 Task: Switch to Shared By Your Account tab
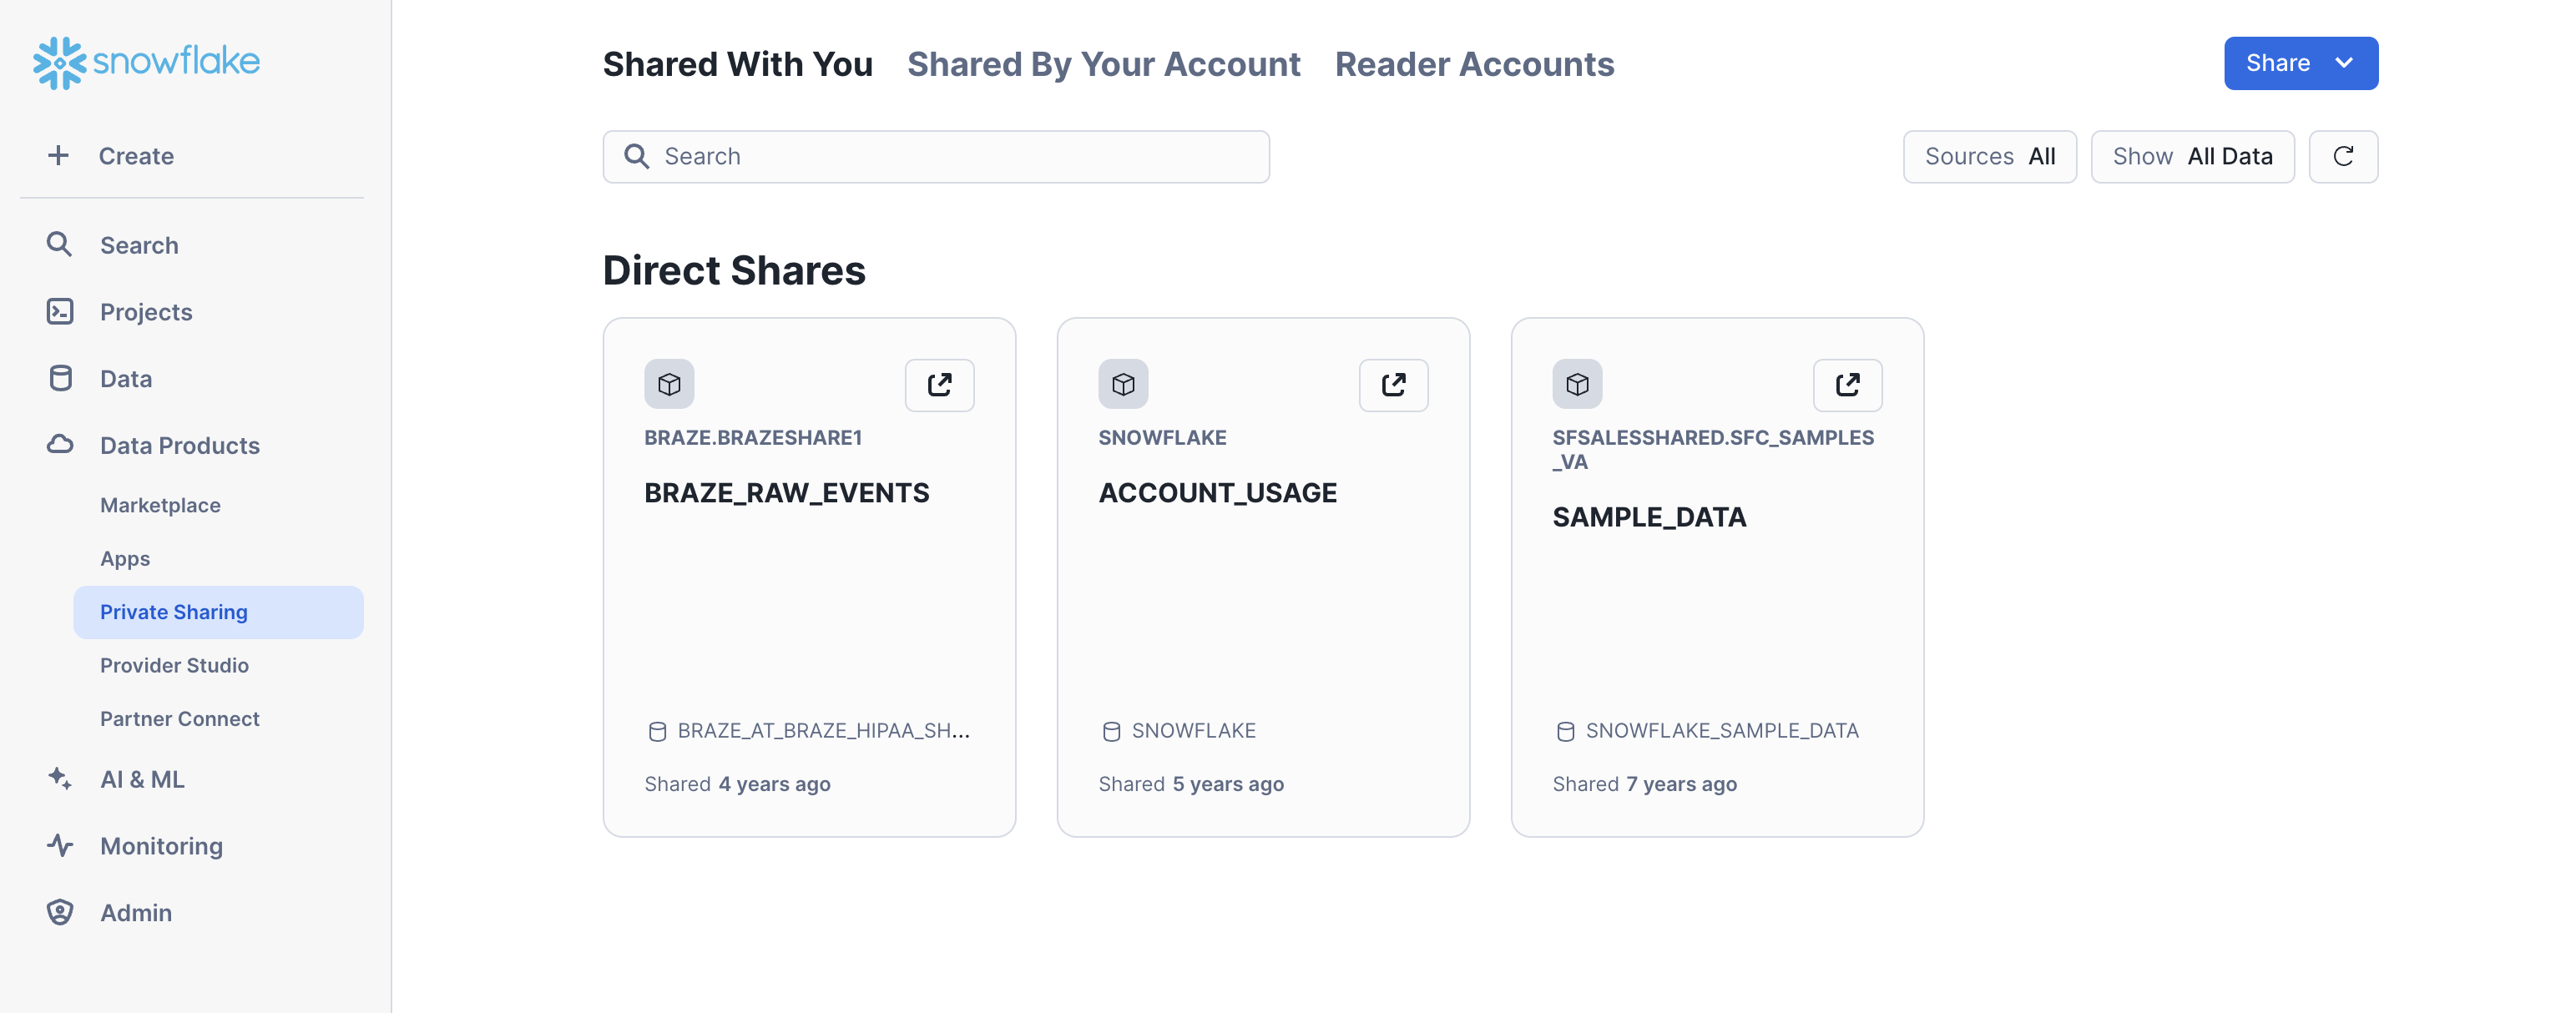click(x=1103, y=63)
